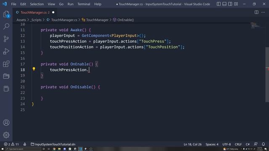This screenshot has height=151, width=269.
Task: Open the Search view in activity bar
Action: click(x=6, y=26)
